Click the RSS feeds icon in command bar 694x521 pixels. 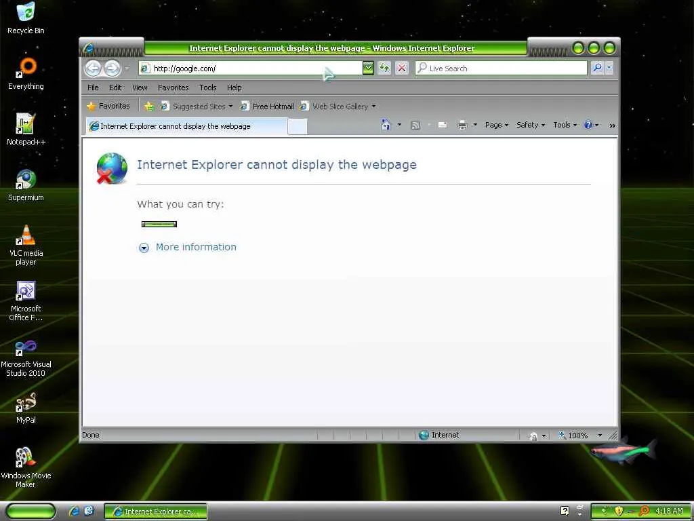(415, 126)
